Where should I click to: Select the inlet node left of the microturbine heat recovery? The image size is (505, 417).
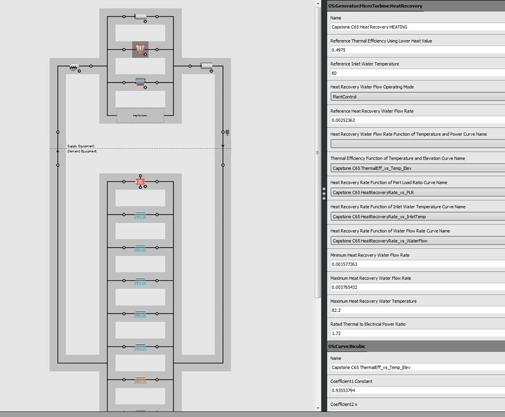pos(124,49)
